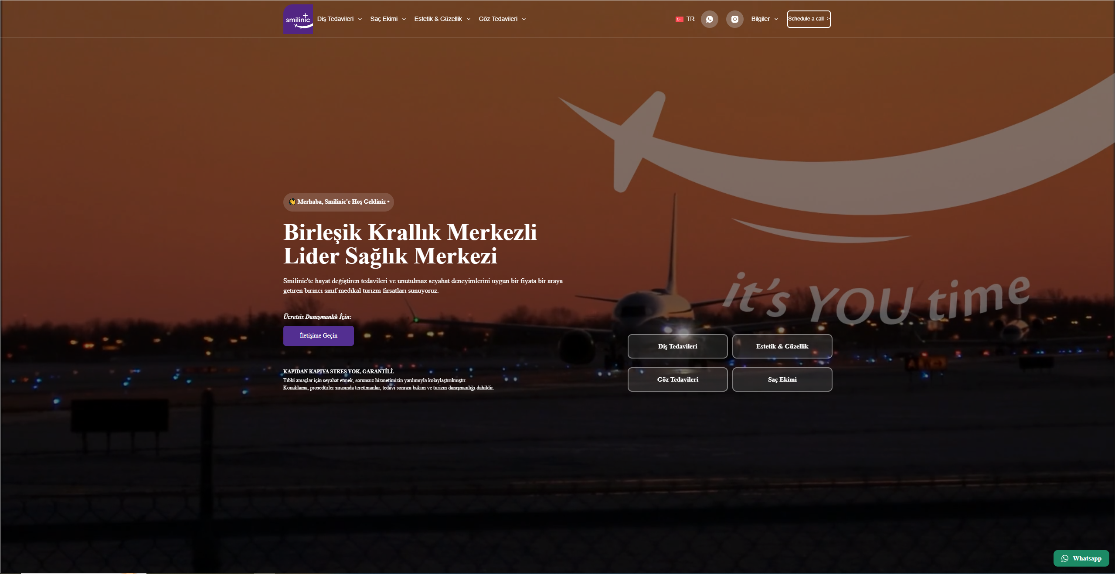
Task: Click the Turkish flag icon
Action: click(679, 19)
